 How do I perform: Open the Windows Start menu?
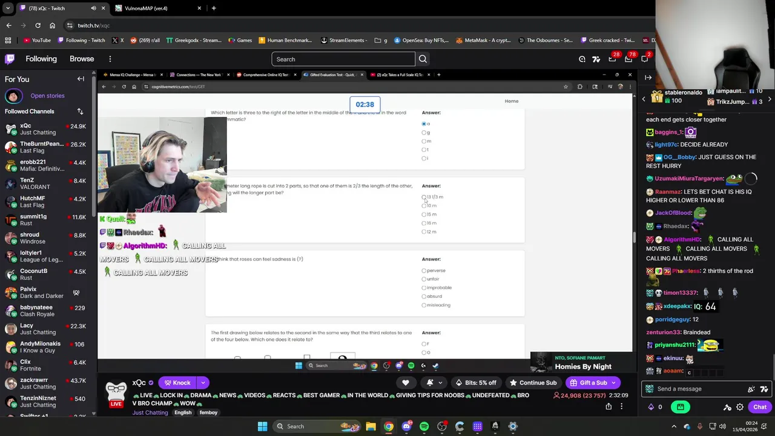pos(262,426)
